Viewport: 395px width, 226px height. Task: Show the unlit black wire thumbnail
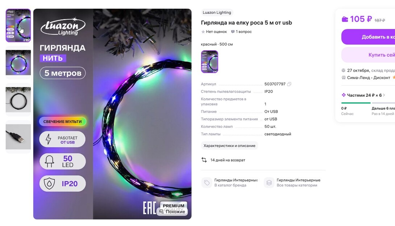[x=18, y=100]
